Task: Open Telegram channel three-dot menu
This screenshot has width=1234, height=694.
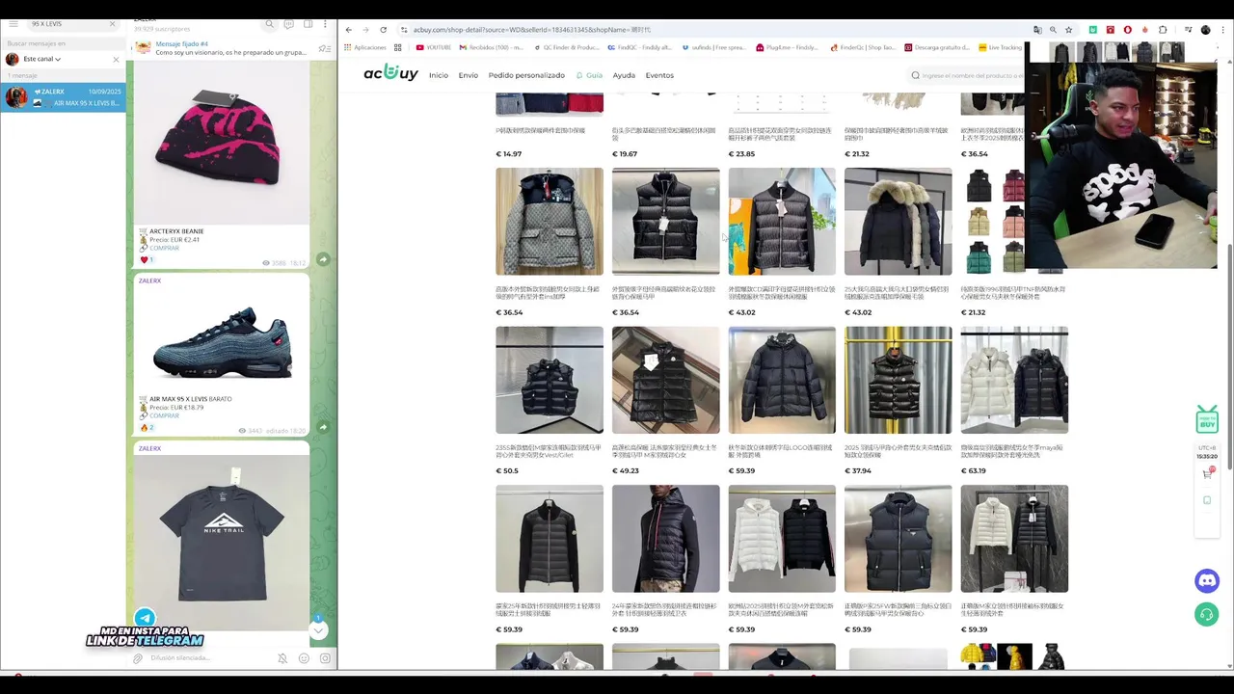Action: [326, 24]
